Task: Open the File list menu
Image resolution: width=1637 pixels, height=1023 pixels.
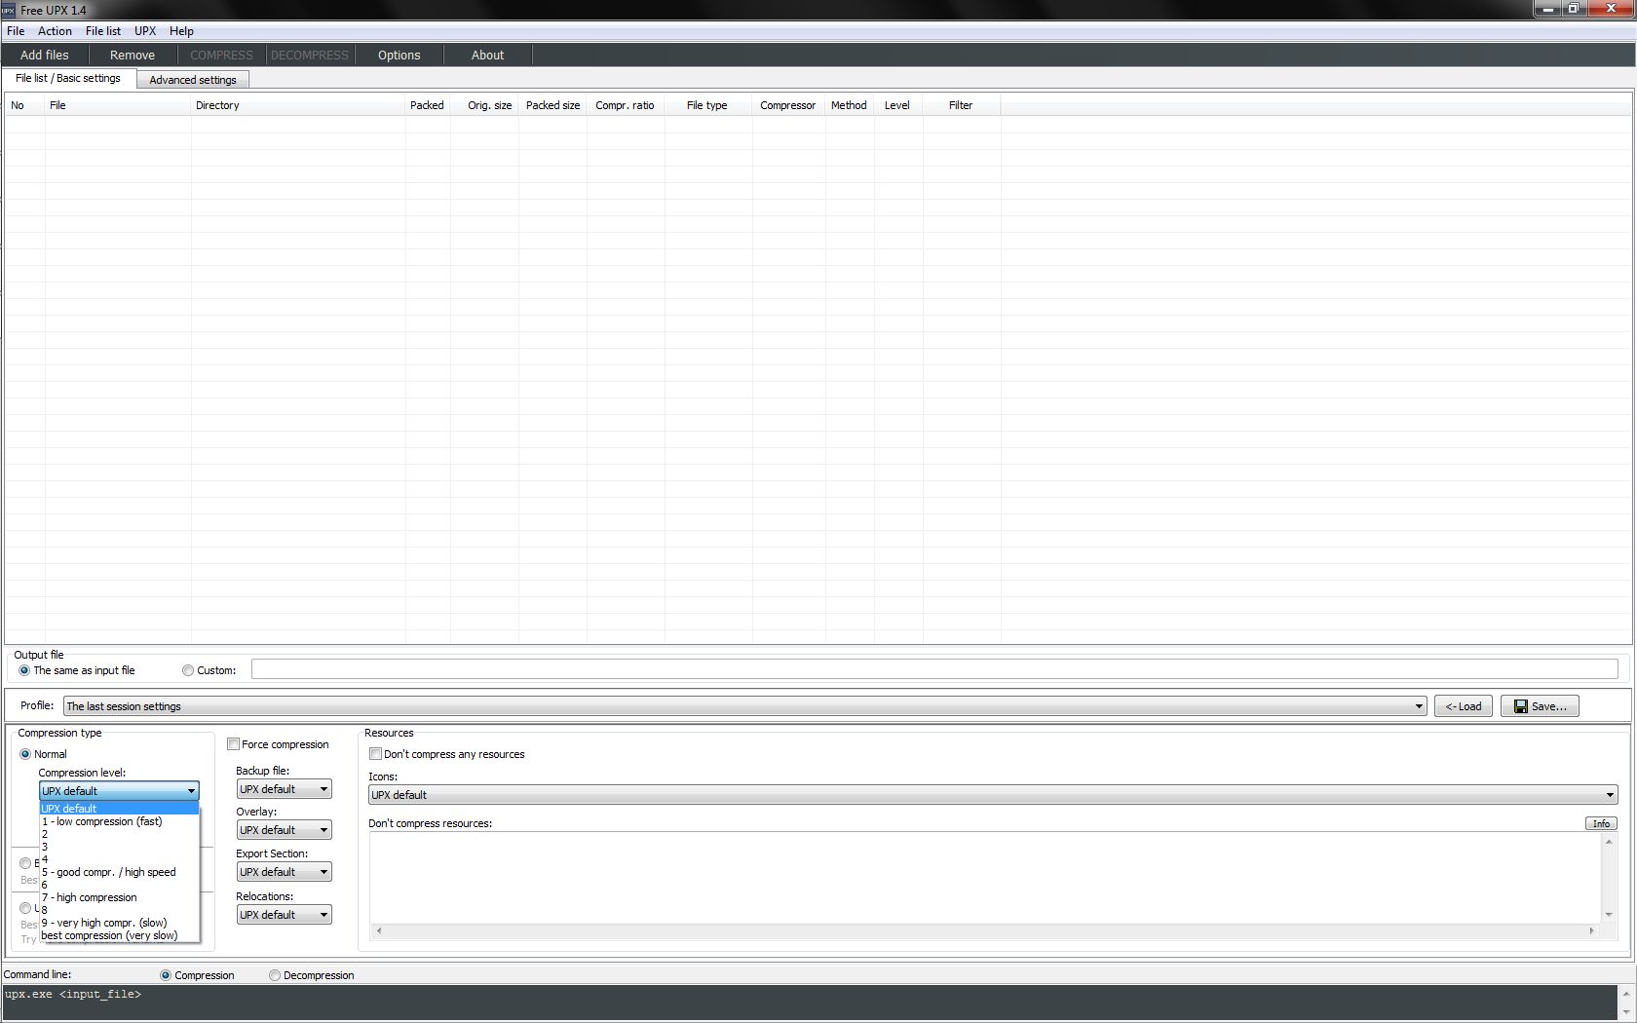Action: (103, 31)
